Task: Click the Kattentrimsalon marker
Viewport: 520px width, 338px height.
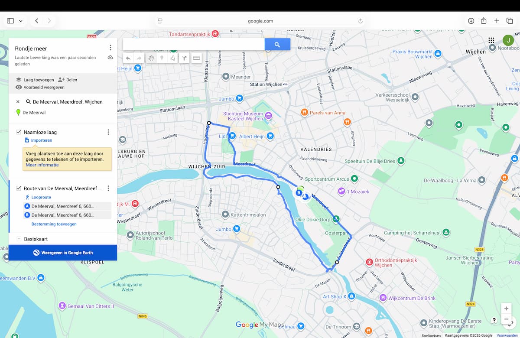Action: tap(225, 214)
